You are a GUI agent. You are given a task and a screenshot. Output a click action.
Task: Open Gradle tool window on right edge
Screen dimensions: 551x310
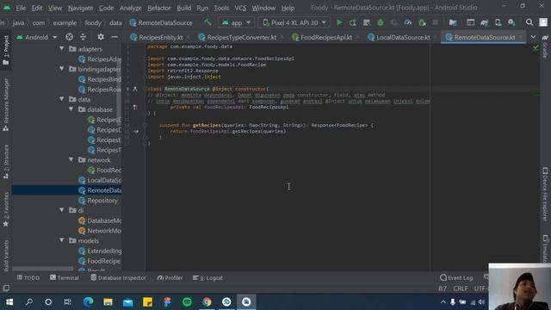point(545,46)
